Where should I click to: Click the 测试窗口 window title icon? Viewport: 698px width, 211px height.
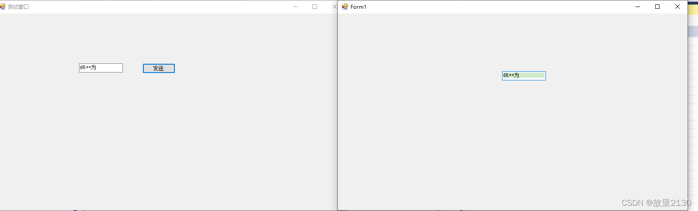3,7
